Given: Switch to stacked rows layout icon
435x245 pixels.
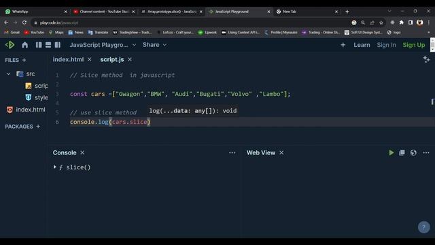Looking at the screenshot, I should coord(48,45).
